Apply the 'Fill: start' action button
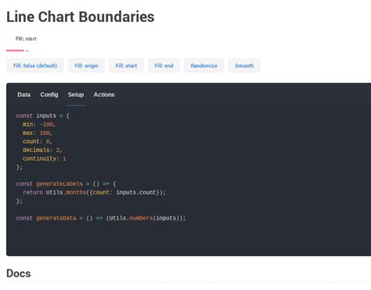 126,66
